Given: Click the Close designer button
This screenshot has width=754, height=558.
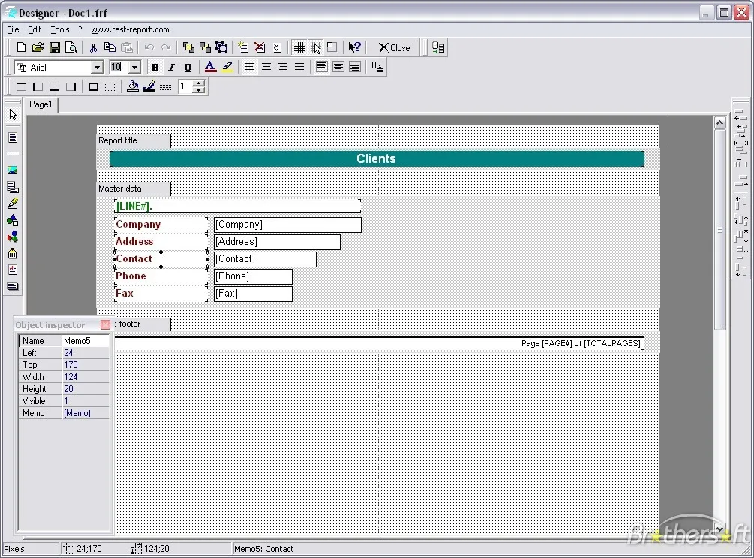Looking at the screenshot, I should coord(394,47).
